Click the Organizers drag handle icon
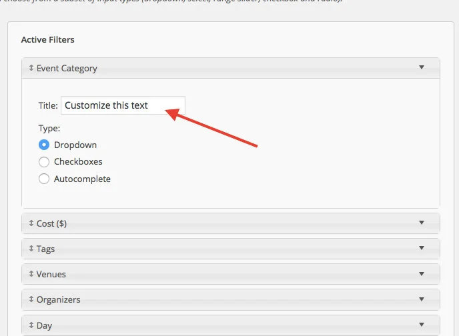 click(31, 299)
